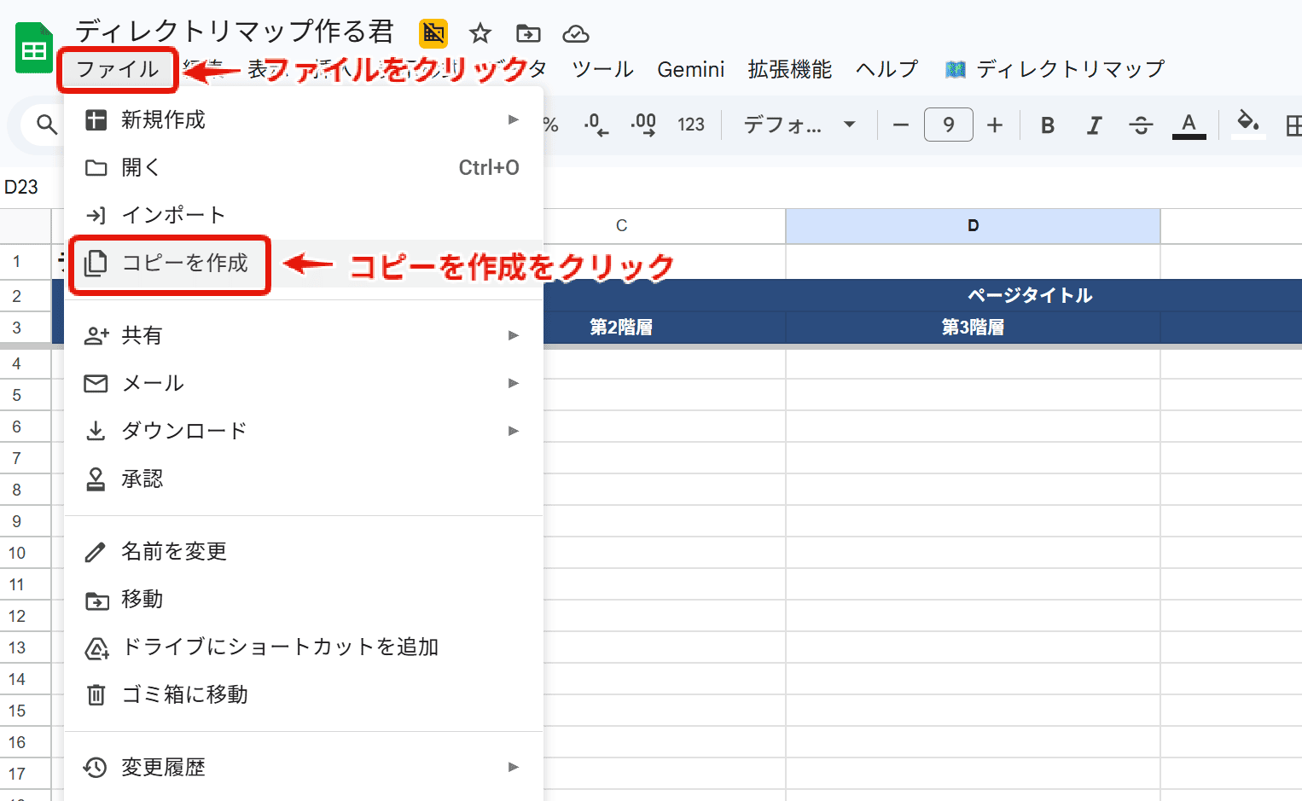This screenshot has height=801, width=1302.
Task: Open the font family dropdown
Action: coord(799,125)
